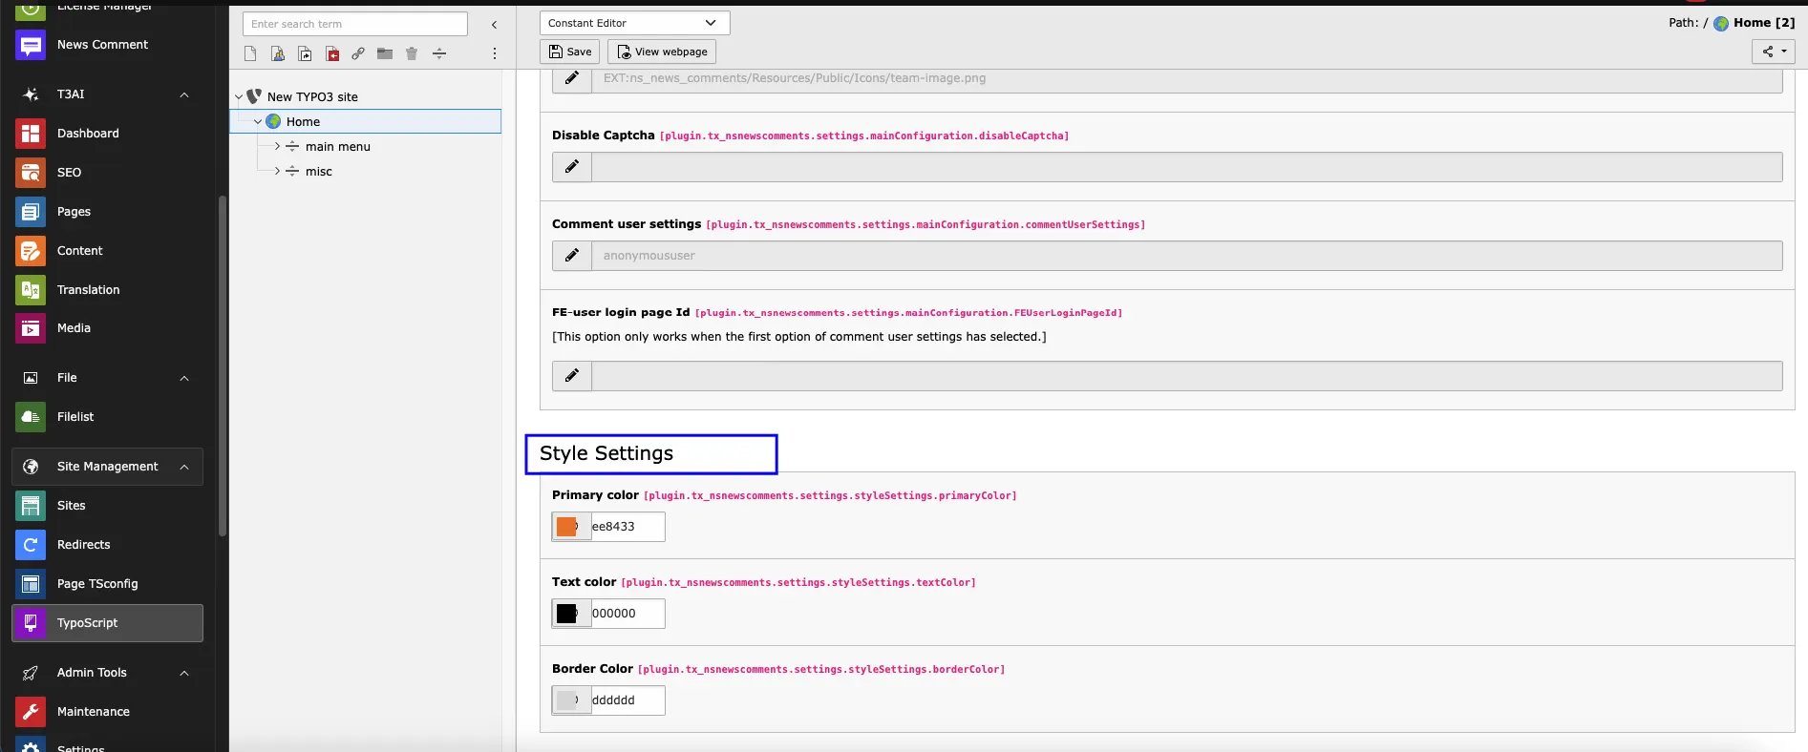This screenshot has width=1808, height=752.
Task: Open the Primary color swatch picker
Action: [567, 527]
